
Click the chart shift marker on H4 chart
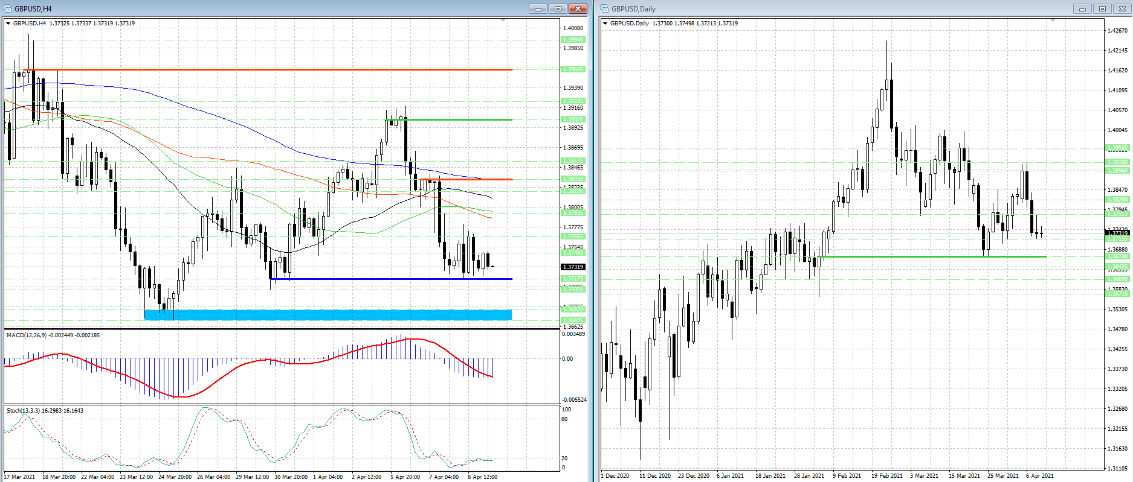click(503, 21)
